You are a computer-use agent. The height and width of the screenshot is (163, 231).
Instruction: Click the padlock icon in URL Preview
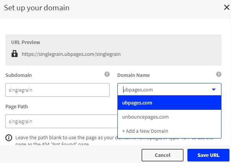click(14, 54)
